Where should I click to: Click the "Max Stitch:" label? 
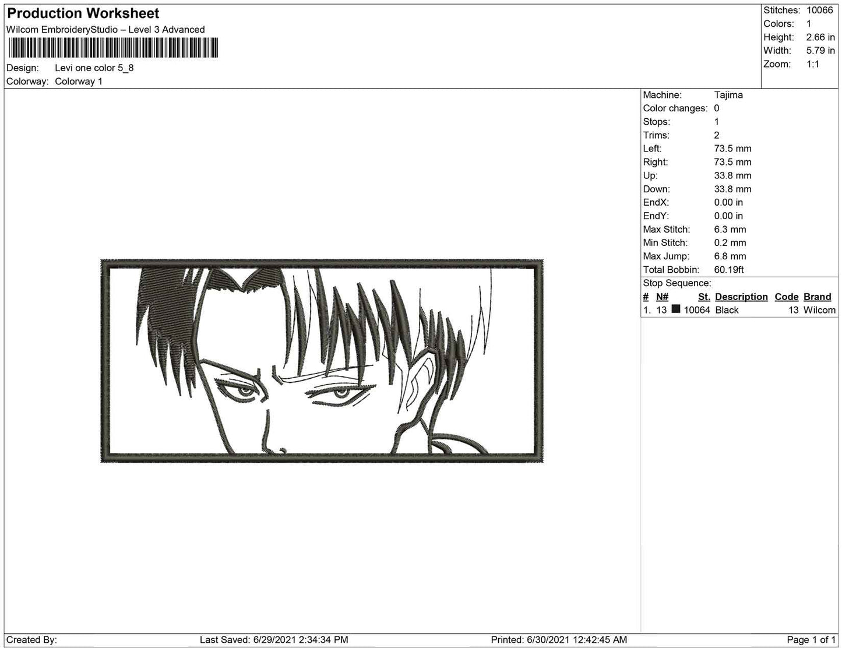coord(667,230)
